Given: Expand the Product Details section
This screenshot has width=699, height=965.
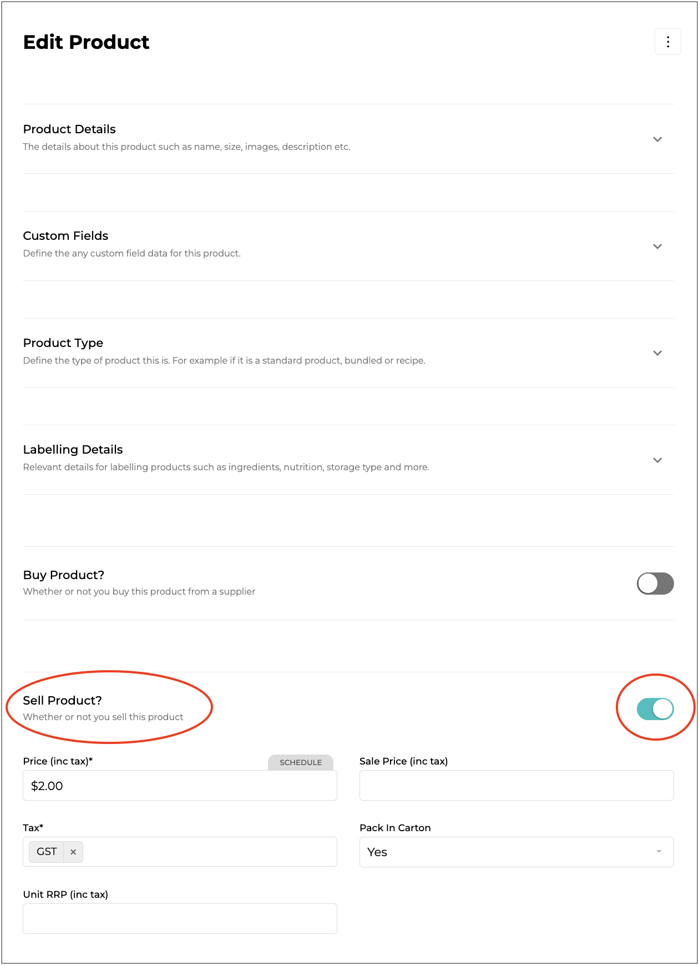Looking at the screenshot, I should [657, 139].
